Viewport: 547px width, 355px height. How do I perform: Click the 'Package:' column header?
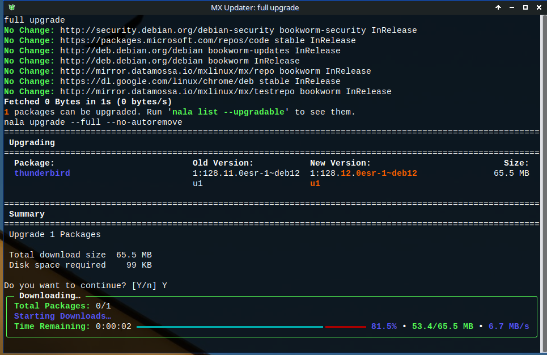tap(34, 163)
